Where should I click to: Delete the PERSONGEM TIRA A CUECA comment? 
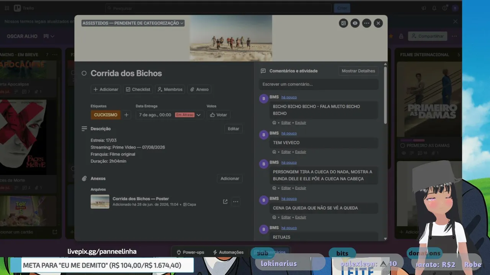[x=301, y=188]
